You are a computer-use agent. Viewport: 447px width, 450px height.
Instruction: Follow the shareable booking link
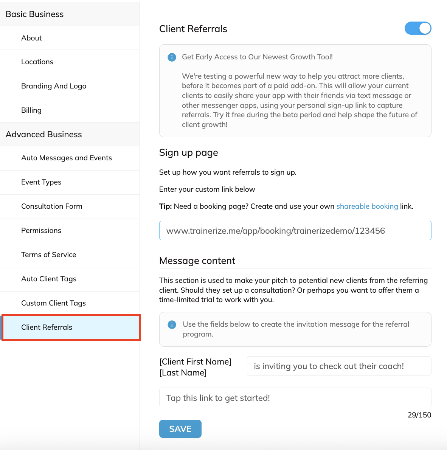tap(367, 206)
